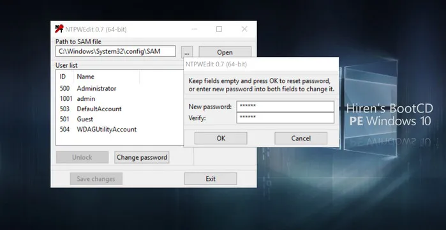
Task: Select the Administrator user row
Action: pos(120,89)
